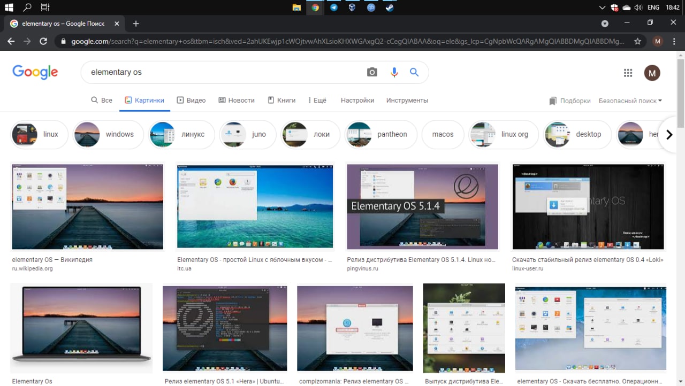This screenshot has width=685, height=386.
Task: Open the compizomania release image
Action: [x=355, y=328]
